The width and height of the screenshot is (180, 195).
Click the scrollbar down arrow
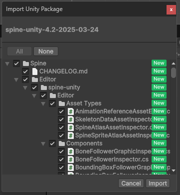tap(174, 170)
